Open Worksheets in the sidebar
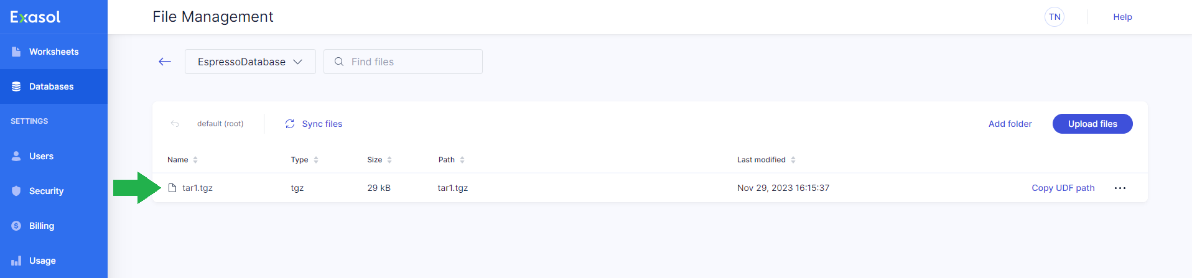This screenshot has width=1192, height=278. pos(54,52)
